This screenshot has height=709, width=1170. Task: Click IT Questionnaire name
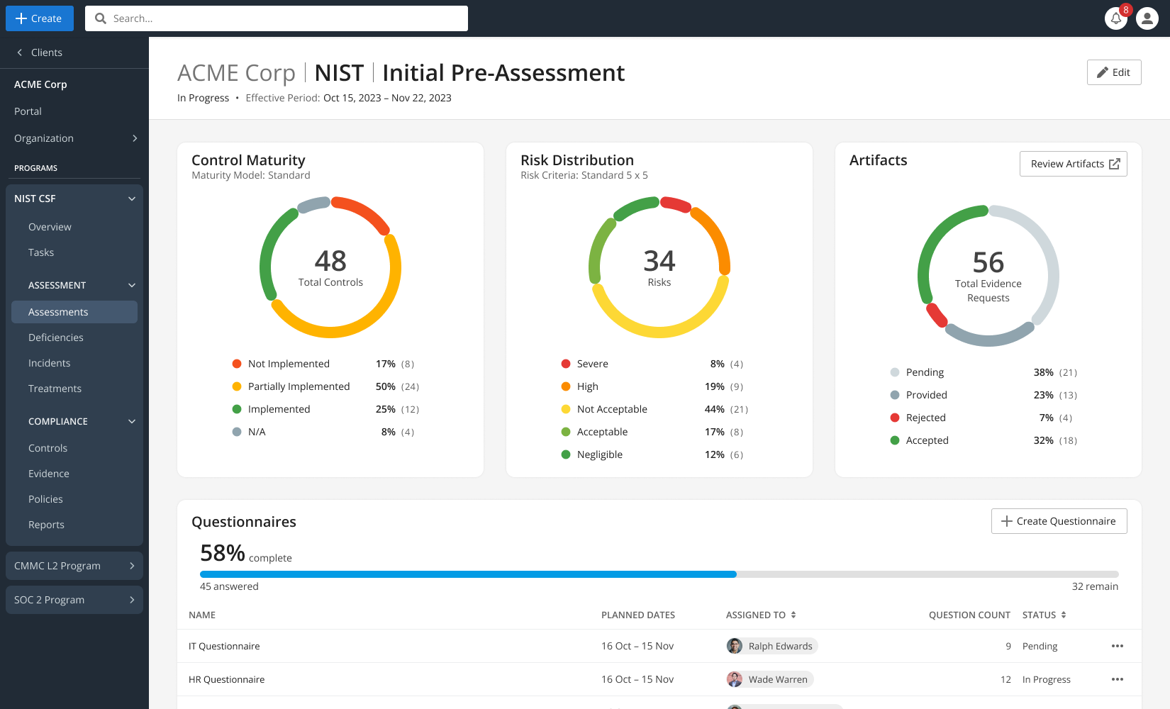tap(224, 646)
